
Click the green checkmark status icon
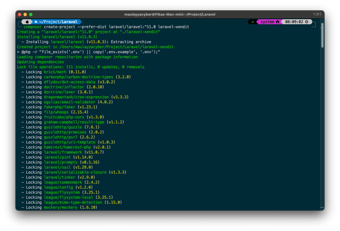(253, 22)
